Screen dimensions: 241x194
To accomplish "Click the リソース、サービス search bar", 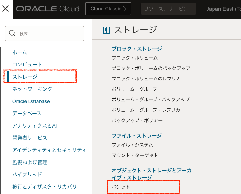I will 168,9.
